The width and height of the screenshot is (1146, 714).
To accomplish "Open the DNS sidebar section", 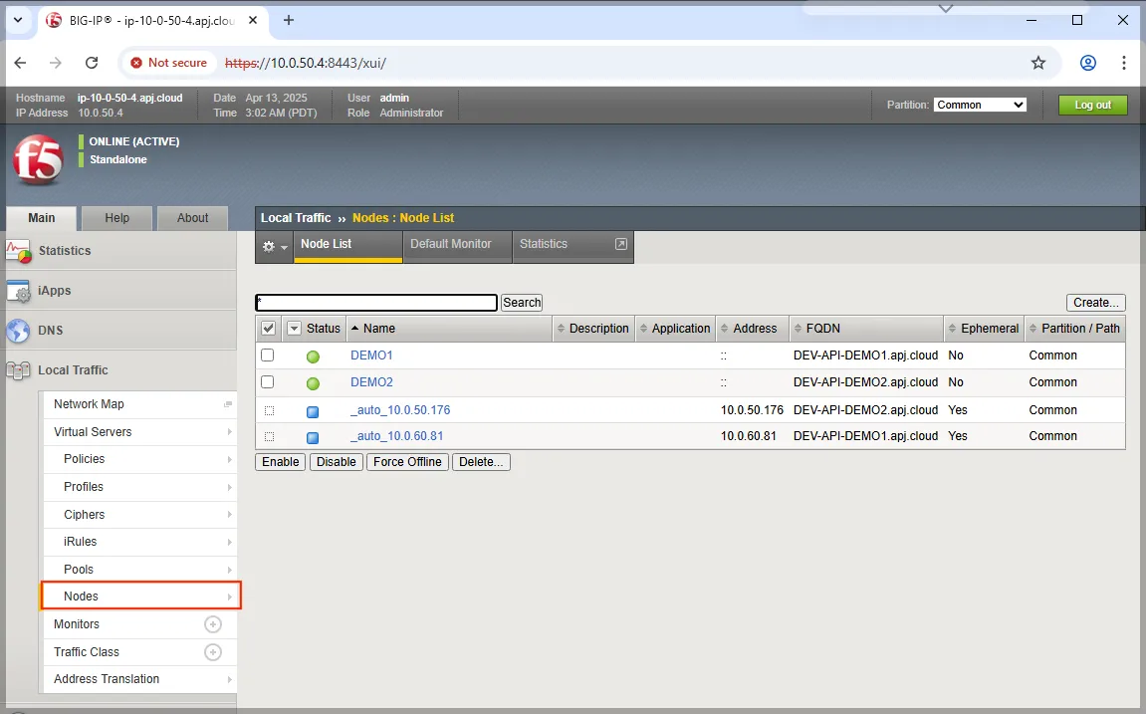I will [x=51, y=331].
